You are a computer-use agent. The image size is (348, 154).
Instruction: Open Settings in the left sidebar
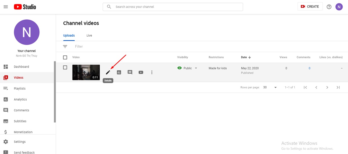tap(20, 142)
